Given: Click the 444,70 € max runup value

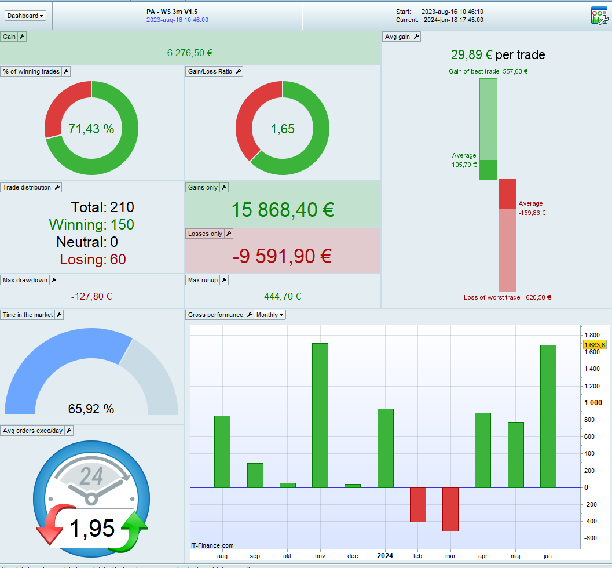Looking at the screenshot, I should (x=283, y=297).
